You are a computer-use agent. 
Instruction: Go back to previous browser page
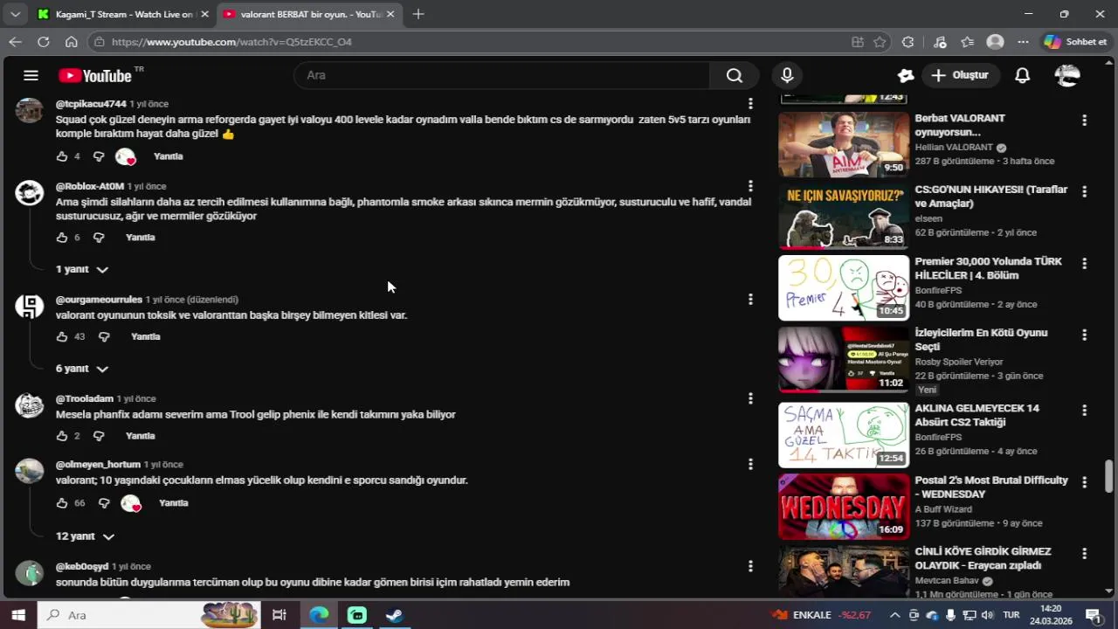point(15,41)
